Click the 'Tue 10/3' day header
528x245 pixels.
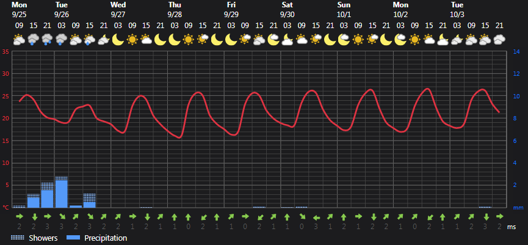click(x=457, y=10)
